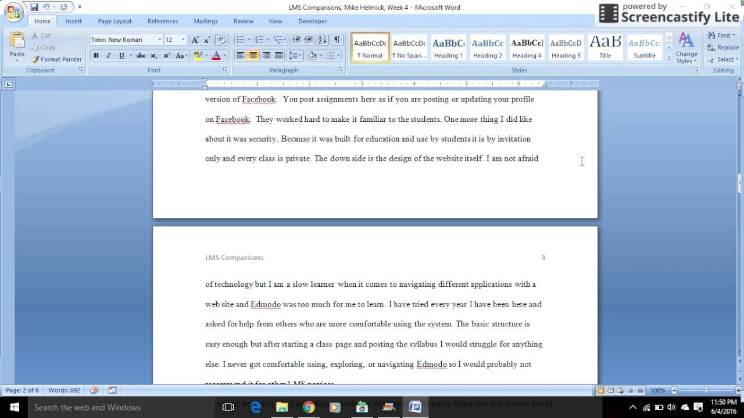
Task: Go to the References tab
Action: (163, 21)
